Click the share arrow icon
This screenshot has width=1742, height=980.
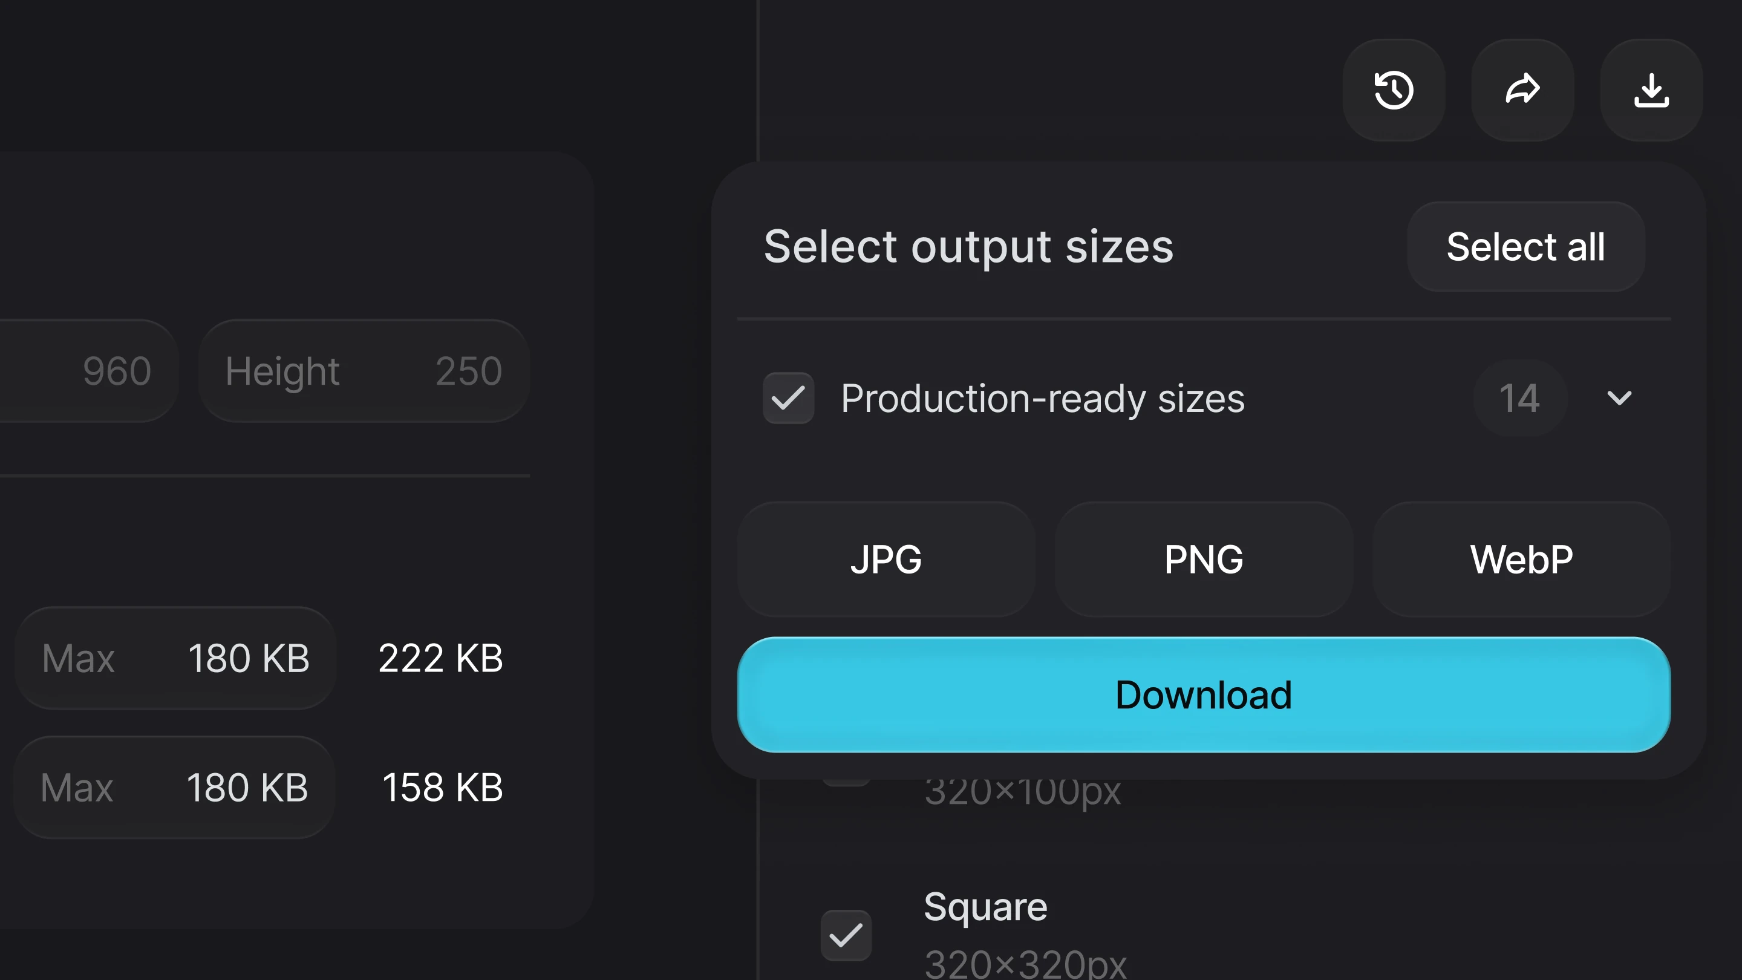(x=1523, y=90)
